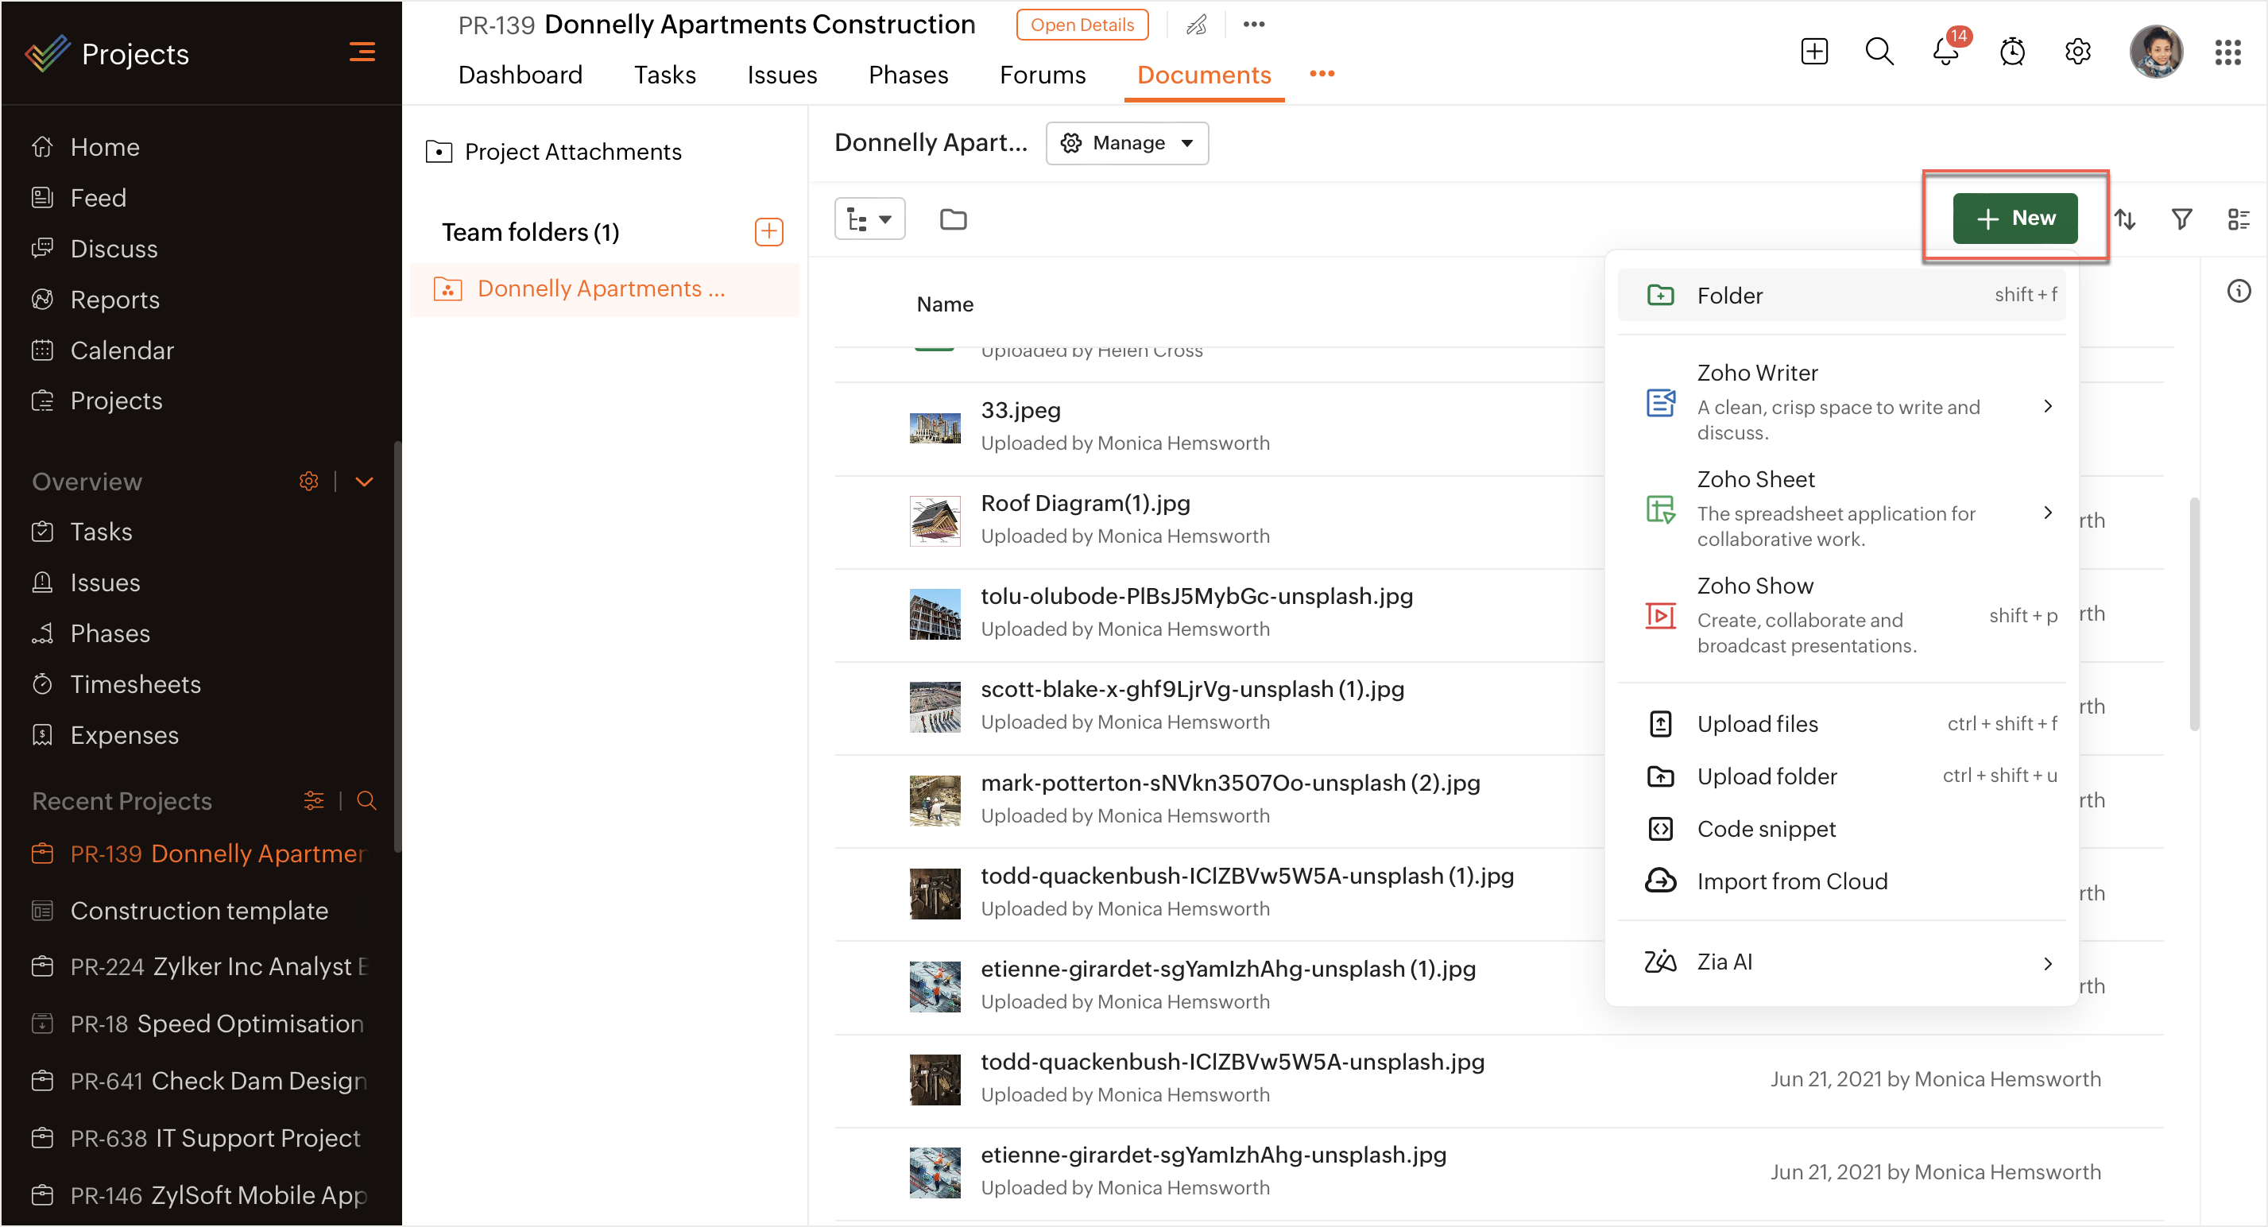Click the Open Details button
Image resolution: width=2268 pixels, height=1227 pixels.
coord(1082,25)
